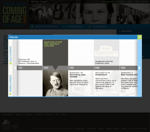Select the 1935 timeline marker
The width and height of the screenshot is (150, 132).
[81, 68]
